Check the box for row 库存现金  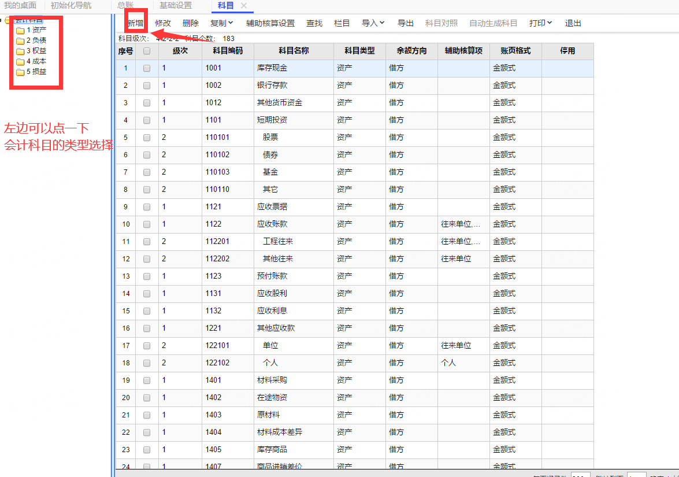[x=147, y=68]
